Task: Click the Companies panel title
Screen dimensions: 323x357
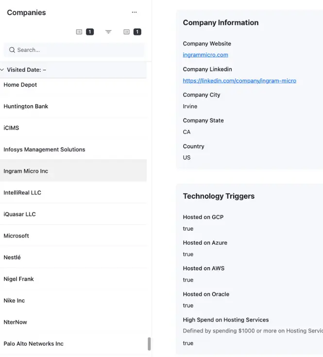Action: click(x=26, y=13)
